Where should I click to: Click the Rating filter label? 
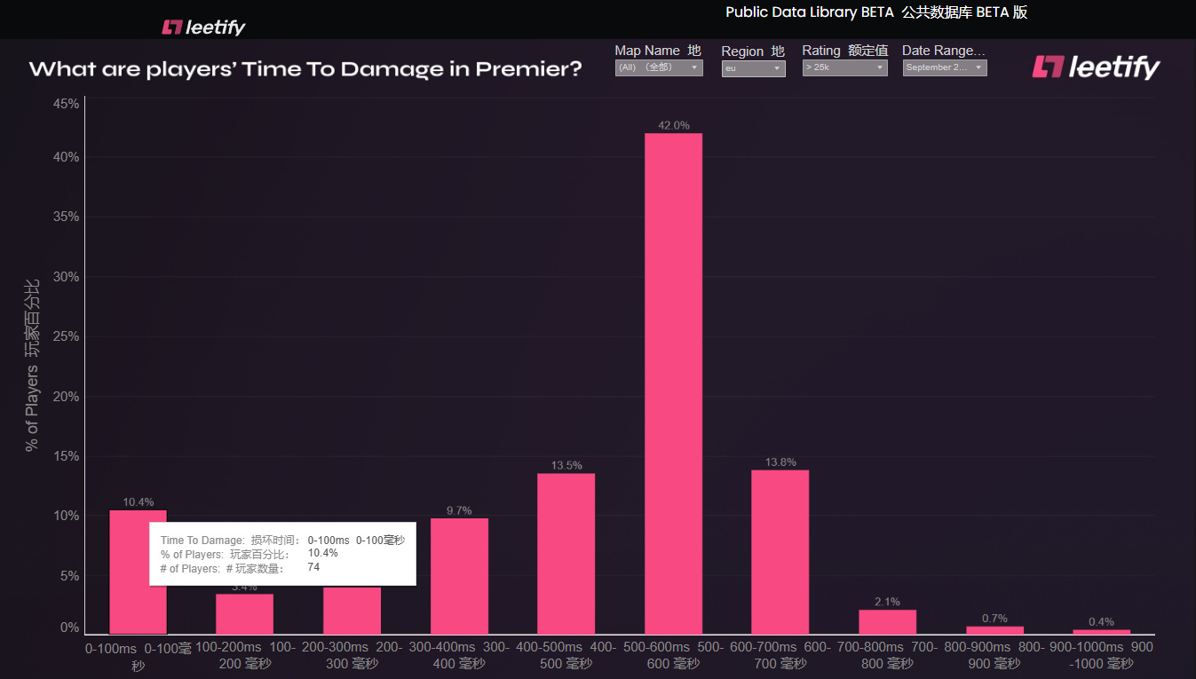point(845,51)
